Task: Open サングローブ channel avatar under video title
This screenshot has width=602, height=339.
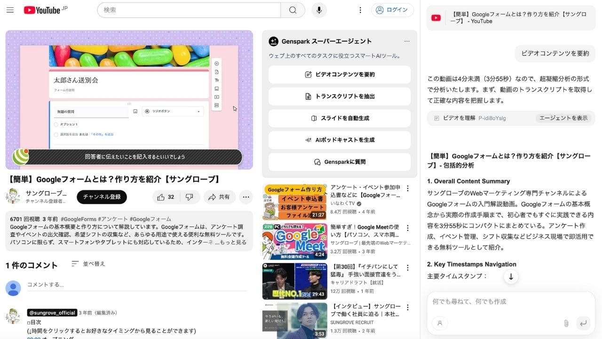Action: coord(13,196)
